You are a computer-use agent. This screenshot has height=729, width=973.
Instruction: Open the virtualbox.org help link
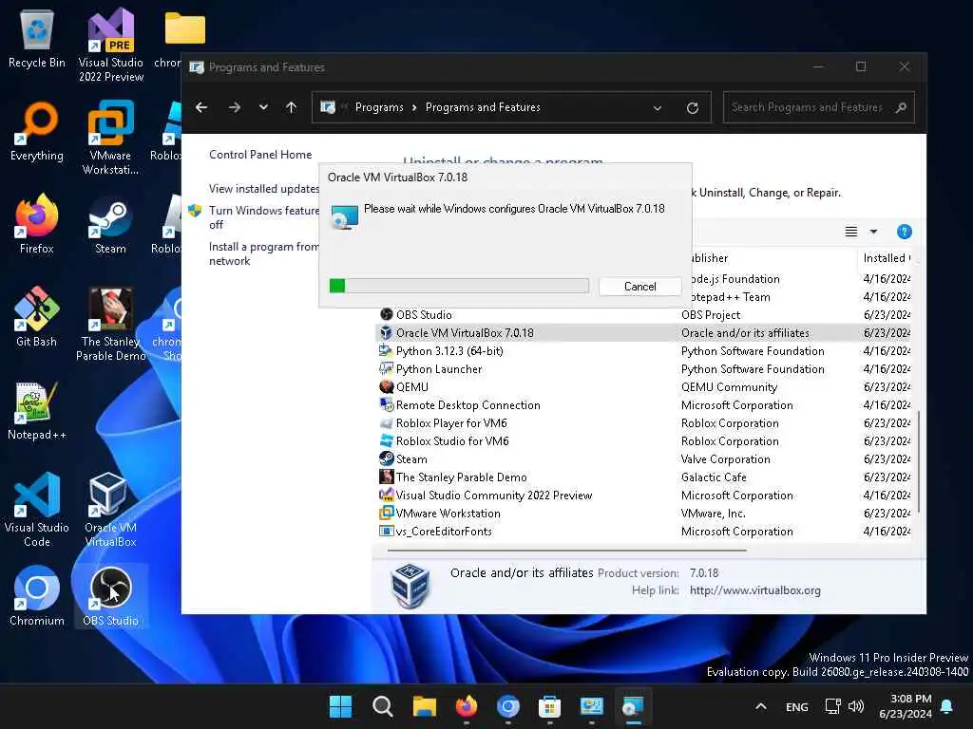tap(755, 590)
